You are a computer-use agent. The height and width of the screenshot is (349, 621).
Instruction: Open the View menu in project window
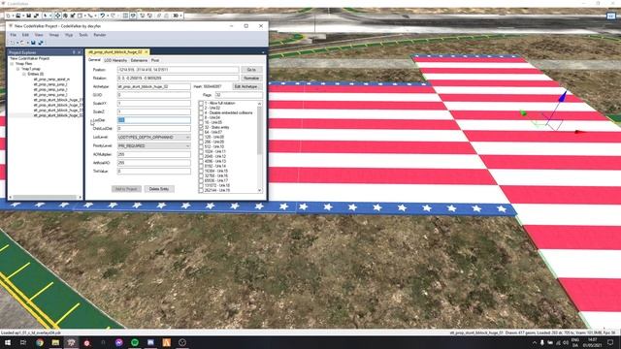point(39,35)
